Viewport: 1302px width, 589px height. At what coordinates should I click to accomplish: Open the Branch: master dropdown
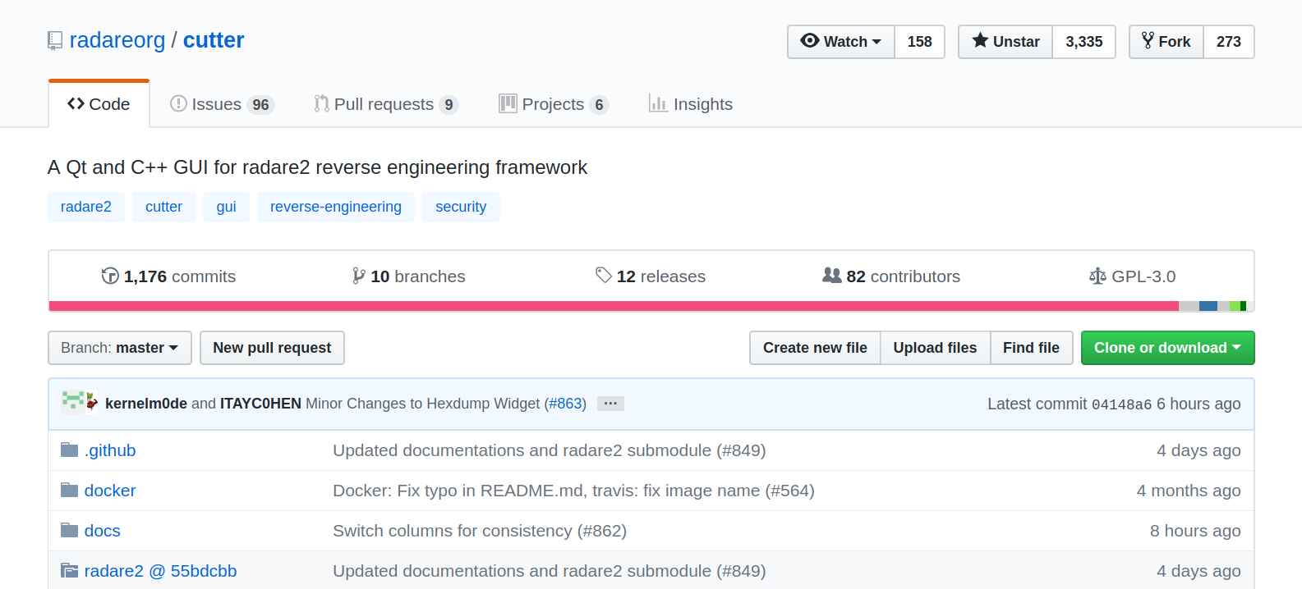pyautogui.click(x=120, y=348)
